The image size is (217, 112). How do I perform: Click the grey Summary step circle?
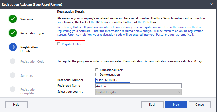tap(13, 75)
